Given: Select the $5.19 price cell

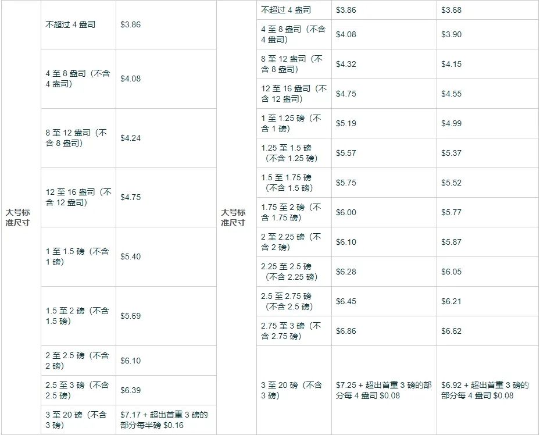Looking at the screenshot, I should pyautogui.click(x=346, y=124).
